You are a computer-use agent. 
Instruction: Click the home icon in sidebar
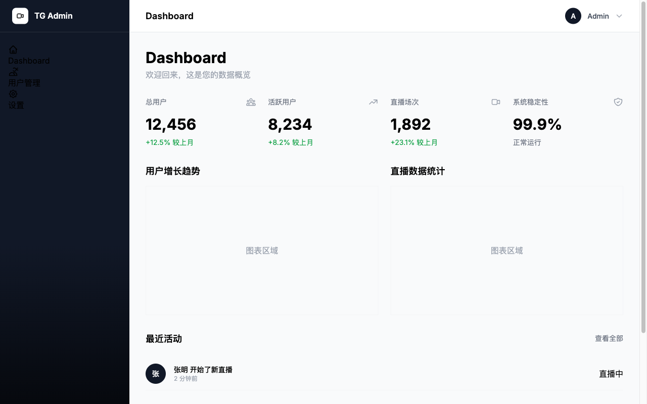pyautogui.click(x=13, y=49)
